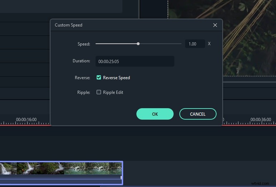Click the Speed slider handle
276x187 pixels.
click(x=138, y=44)
